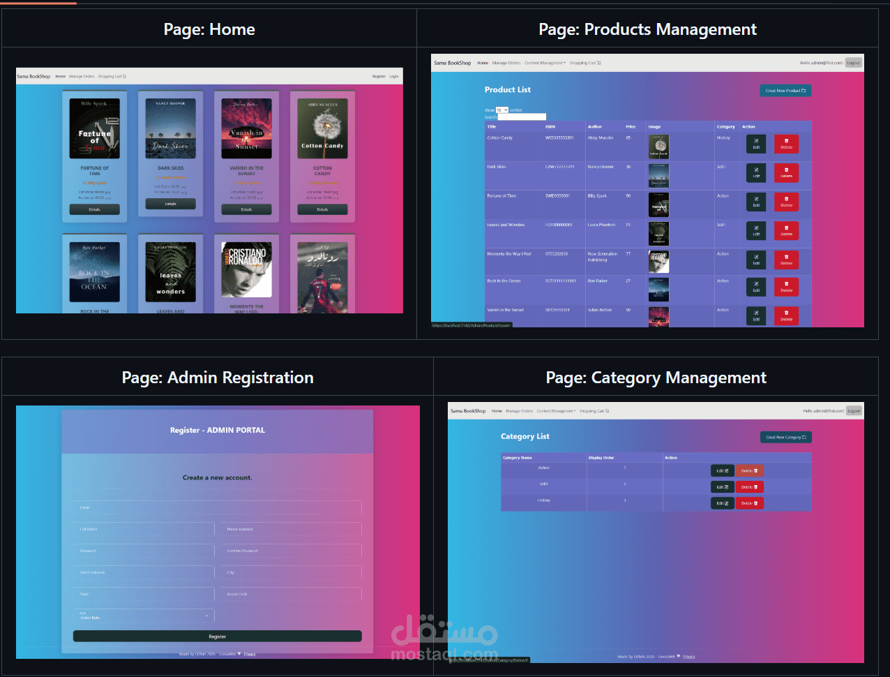
Task: Open Details for Vanish in the Sunset
Action: click(247, 209)
